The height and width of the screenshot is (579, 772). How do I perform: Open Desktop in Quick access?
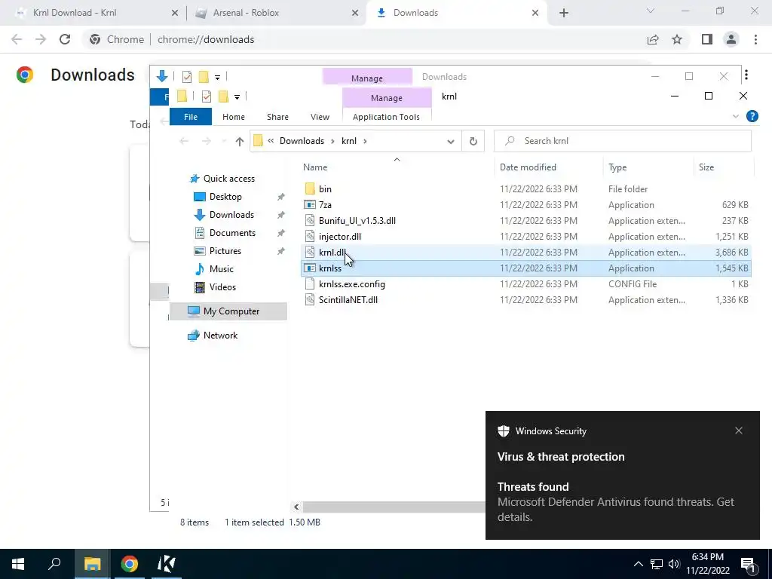[x=225, y=197]
